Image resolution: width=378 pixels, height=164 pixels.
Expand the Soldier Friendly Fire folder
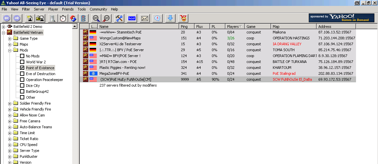point(10,103)
